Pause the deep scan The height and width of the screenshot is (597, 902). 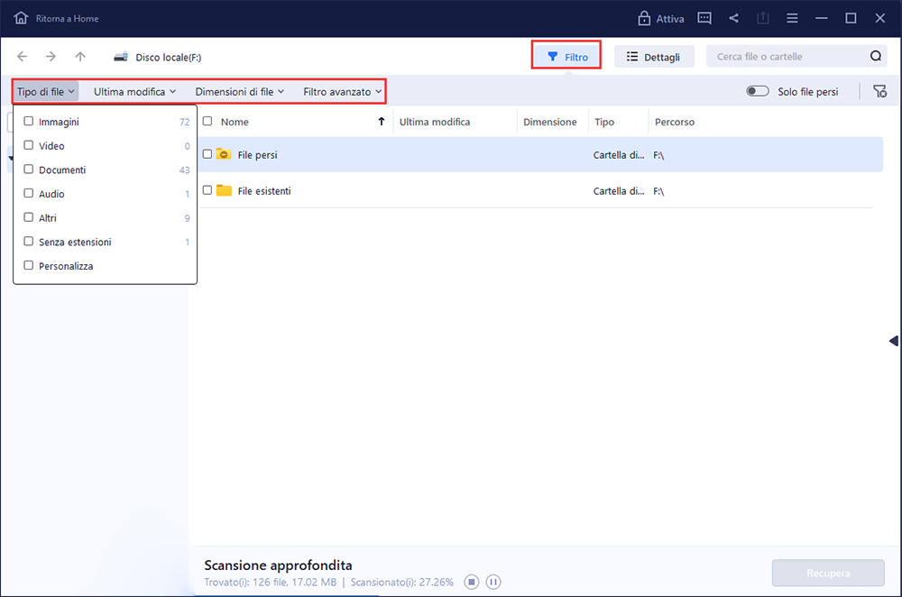click(493, 582)
